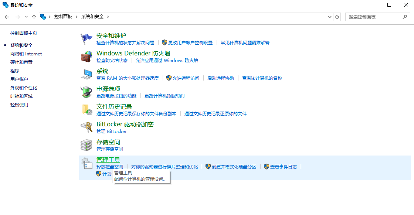The height and width of the screenshot is (215, 414).
Task: Click 通过文件历史记录还原你的文件 link
Action: (x=216, y=114)
